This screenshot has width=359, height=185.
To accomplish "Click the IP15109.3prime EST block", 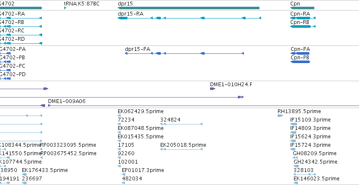I will tap(294, 124).
